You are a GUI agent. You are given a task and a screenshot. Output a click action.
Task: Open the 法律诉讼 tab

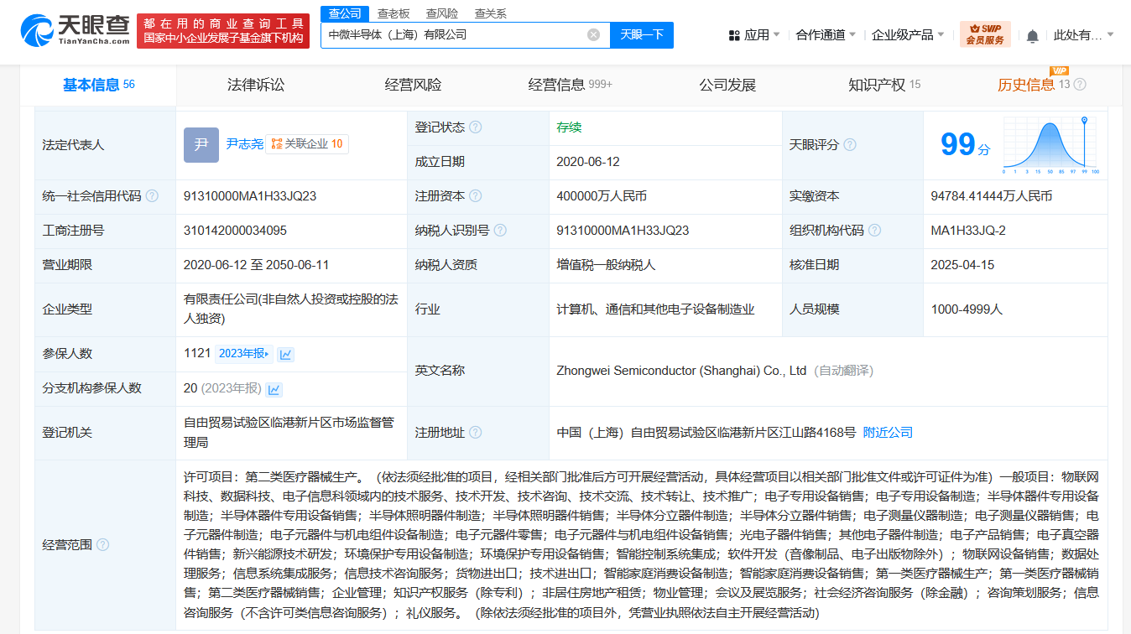(x=256, y=85)
